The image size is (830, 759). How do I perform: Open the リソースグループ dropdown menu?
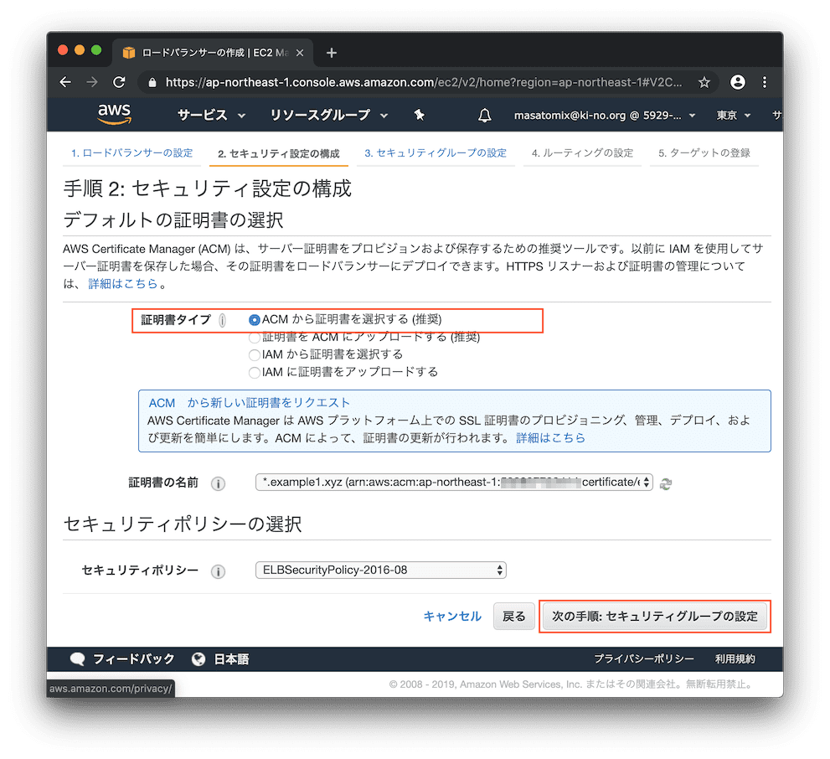[x=328, y=115]
